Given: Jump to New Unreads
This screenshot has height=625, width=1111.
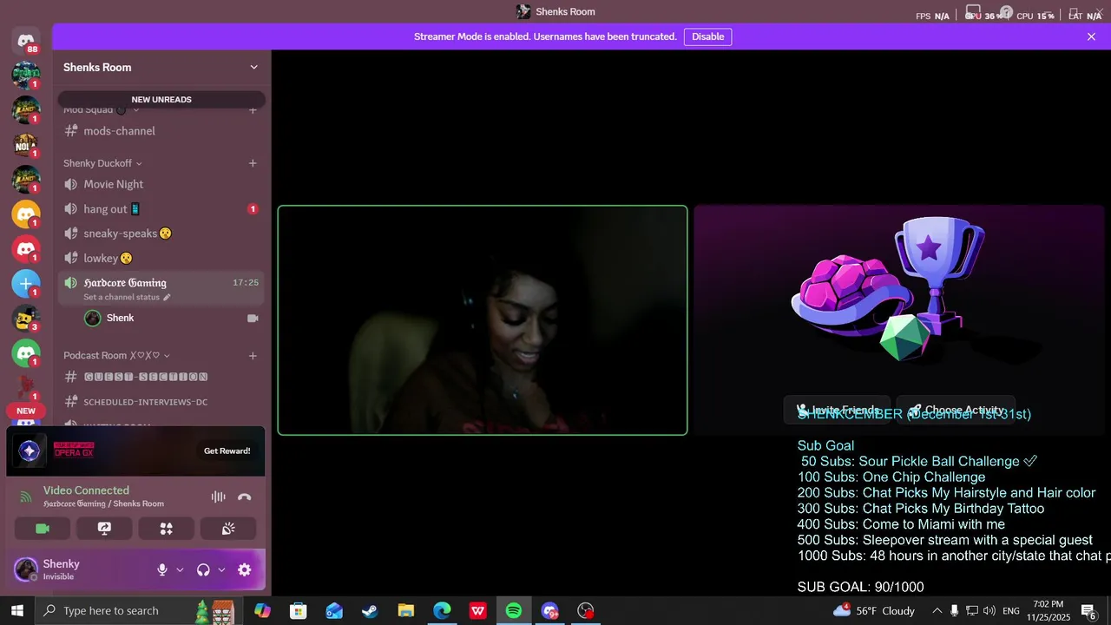Looking at the screenshot, I should click(161, 100).
